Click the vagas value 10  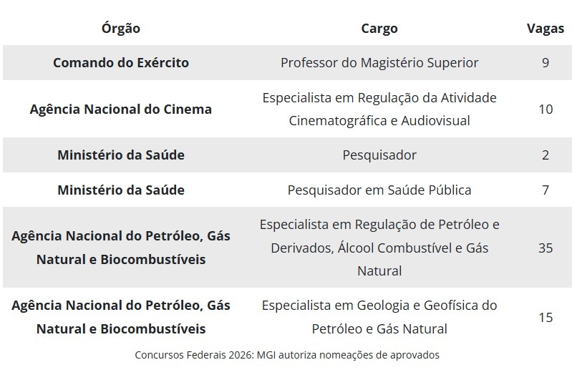(546, 109)
